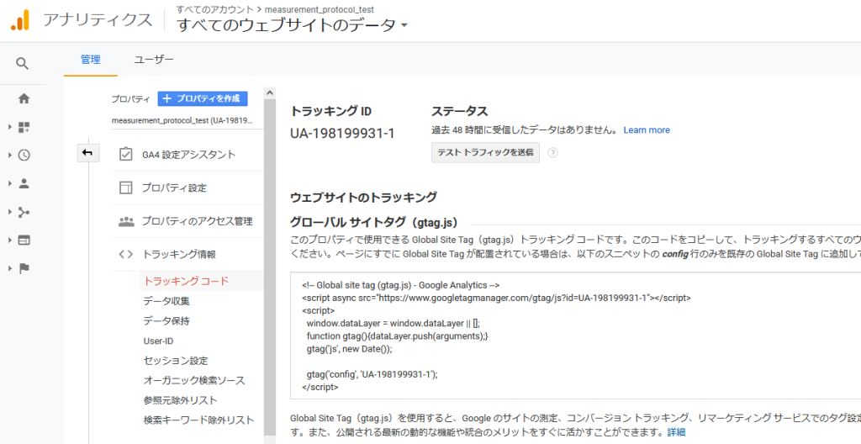Click the GA4 設定アシスタント checkbox icon
This screenshot has height=444, width=861.
[126, 155]
